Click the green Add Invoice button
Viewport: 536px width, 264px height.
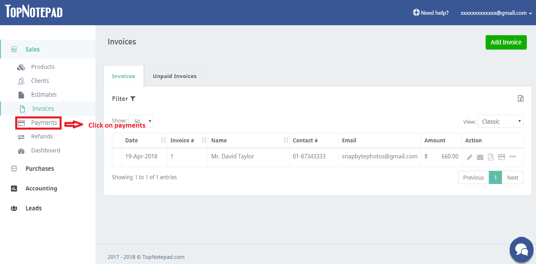coord(506,42)
